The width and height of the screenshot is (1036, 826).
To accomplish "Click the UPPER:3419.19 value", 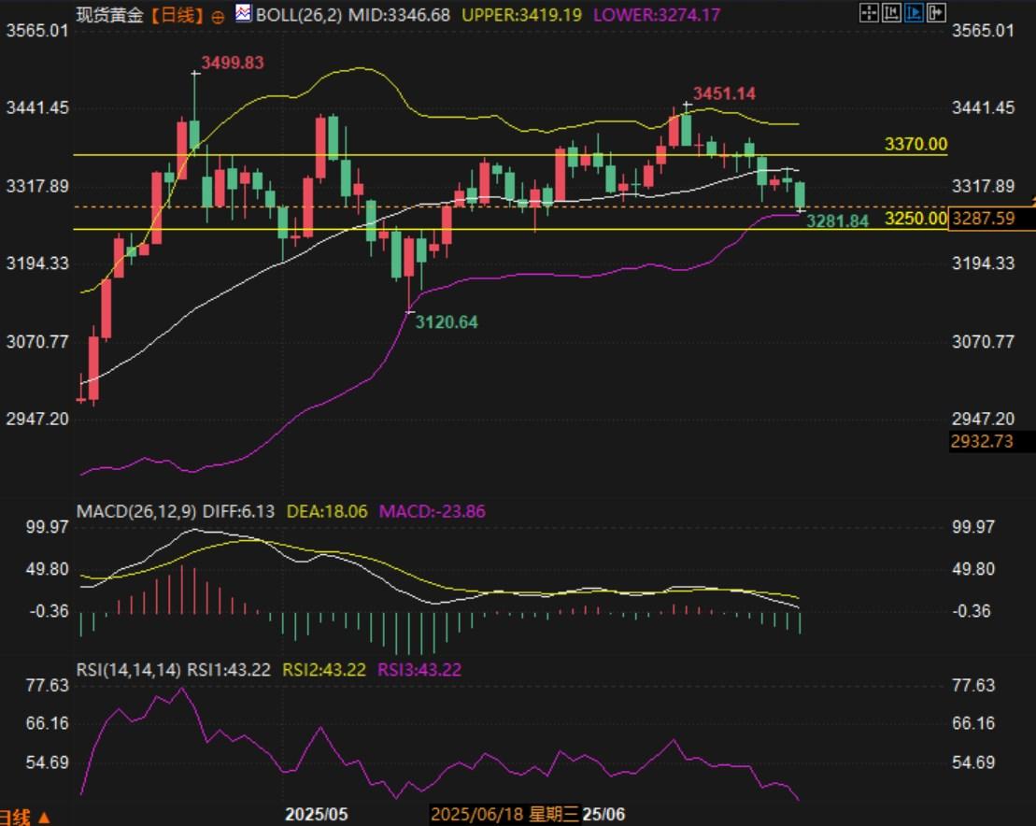I will click(x=522, y=15).
